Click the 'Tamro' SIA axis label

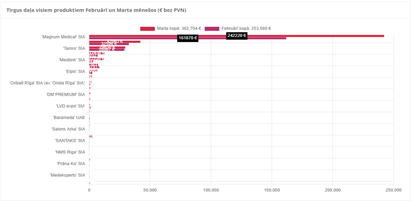point(74,49)
